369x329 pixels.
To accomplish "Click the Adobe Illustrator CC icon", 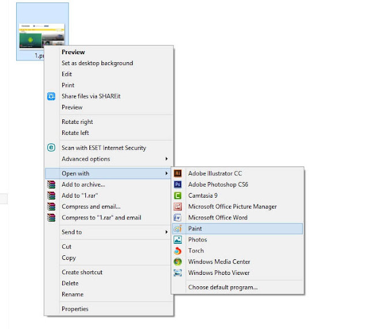I will point(178,173).
